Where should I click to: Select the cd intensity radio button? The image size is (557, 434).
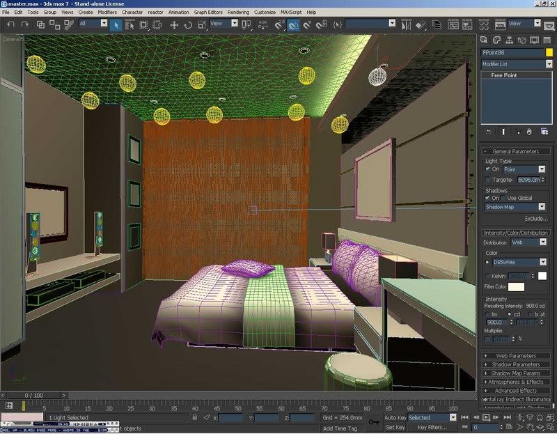(509, 314)
